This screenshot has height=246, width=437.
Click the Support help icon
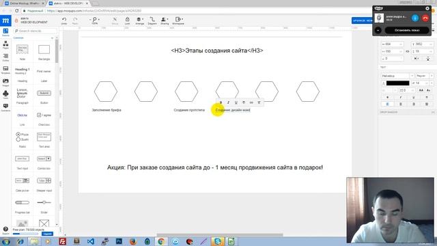click(x=5, y=230)
